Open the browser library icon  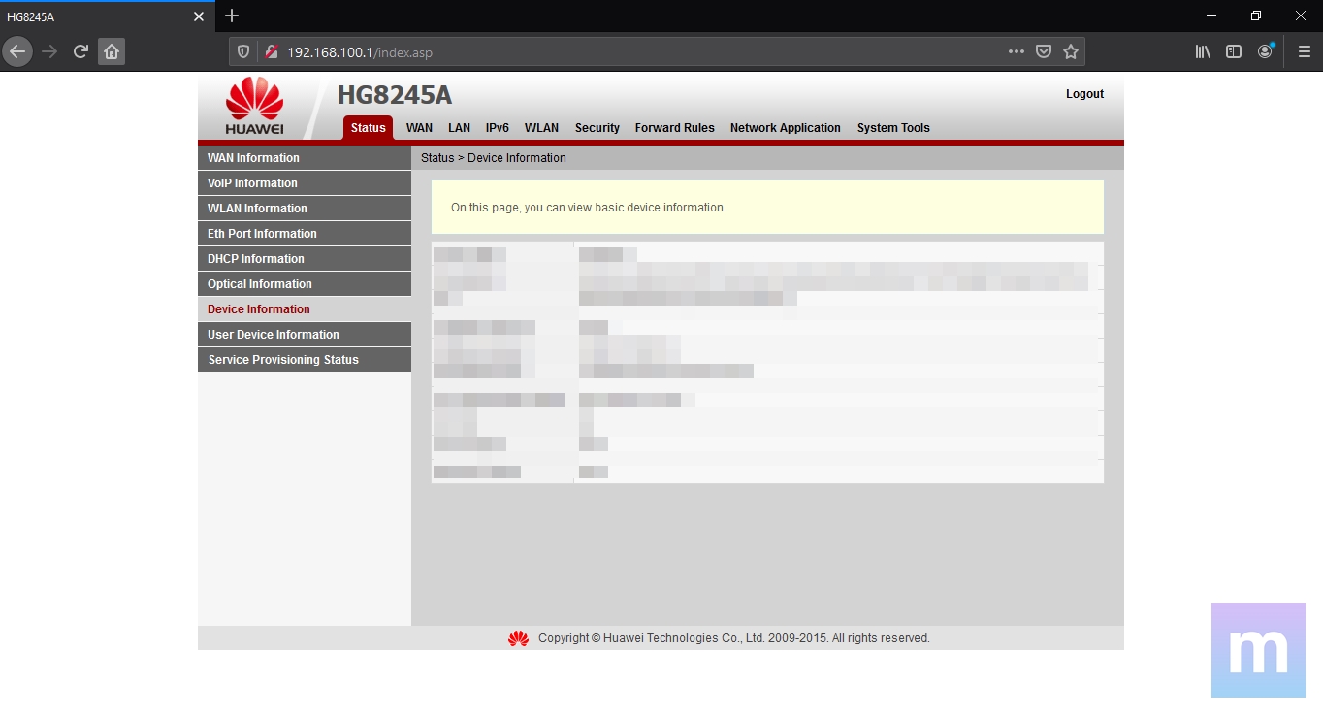(1202, 51)
